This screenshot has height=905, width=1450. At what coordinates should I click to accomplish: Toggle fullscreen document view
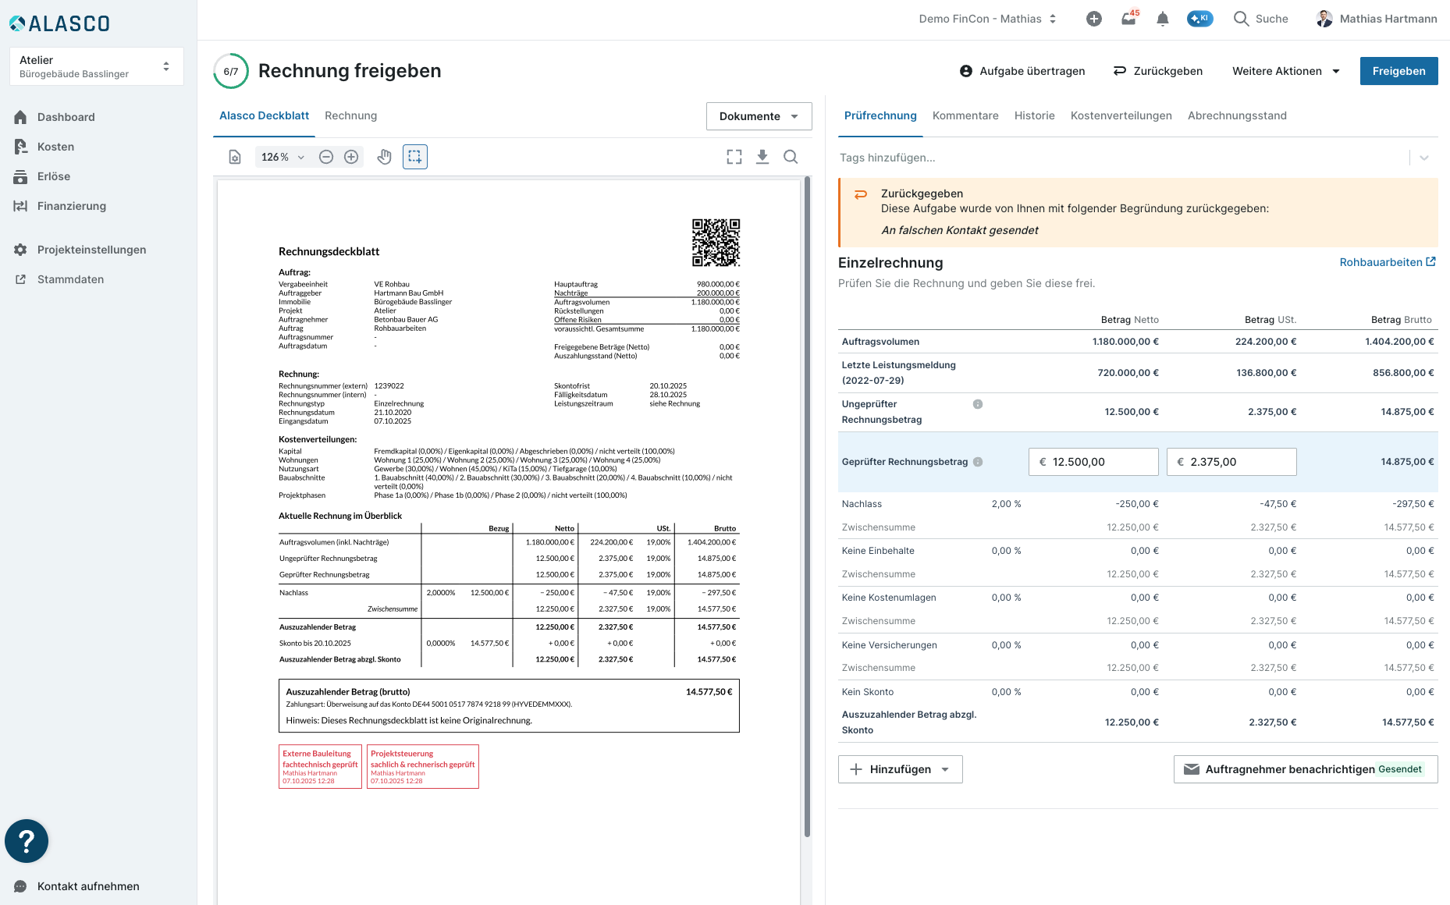tap(734, 157)
